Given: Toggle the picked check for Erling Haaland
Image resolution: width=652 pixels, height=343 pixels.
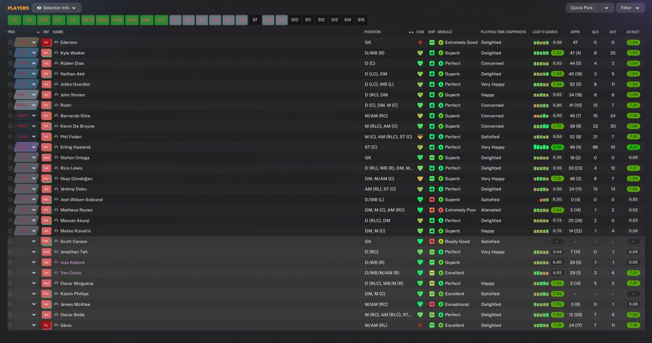Looking at the screenshot, I should 10,147.
